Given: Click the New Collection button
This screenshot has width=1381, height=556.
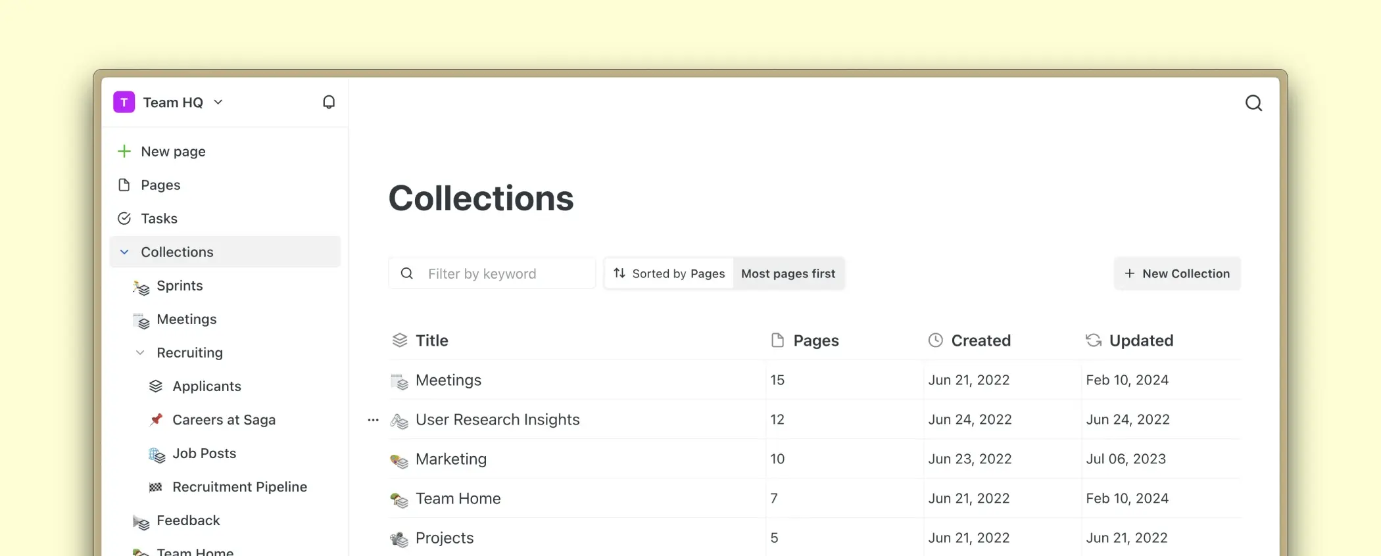Looking at the screenshot, I should [1177, 274].
